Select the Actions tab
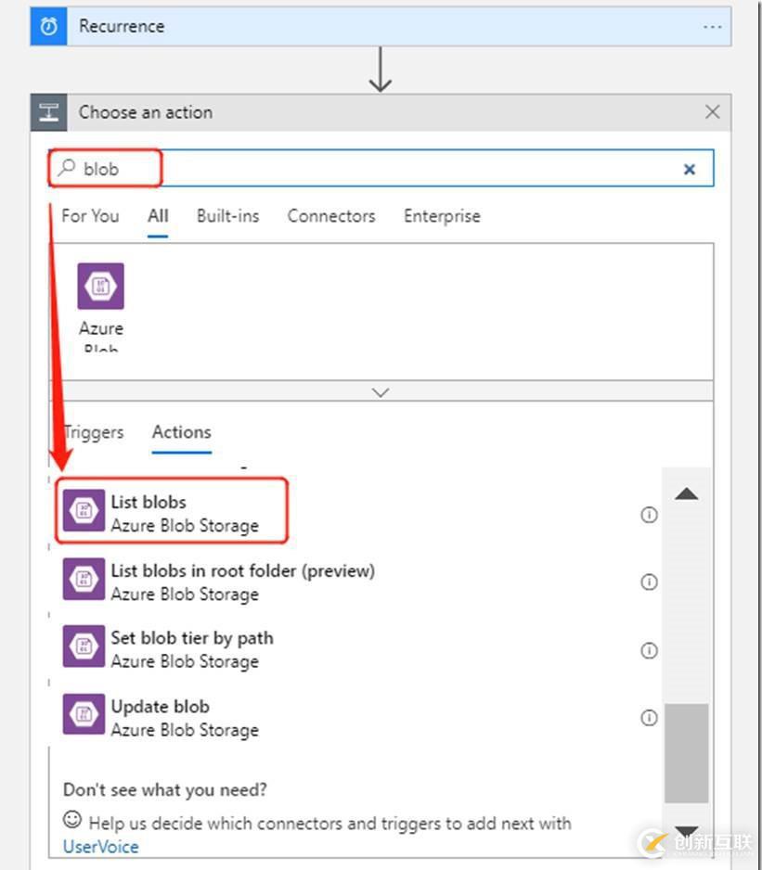The width and height of the screenshot is (762, 870). tap(182, 432)
